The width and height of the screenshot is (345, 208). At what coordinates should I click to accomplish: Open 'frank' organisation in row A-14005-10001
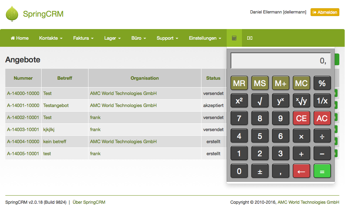95,153
